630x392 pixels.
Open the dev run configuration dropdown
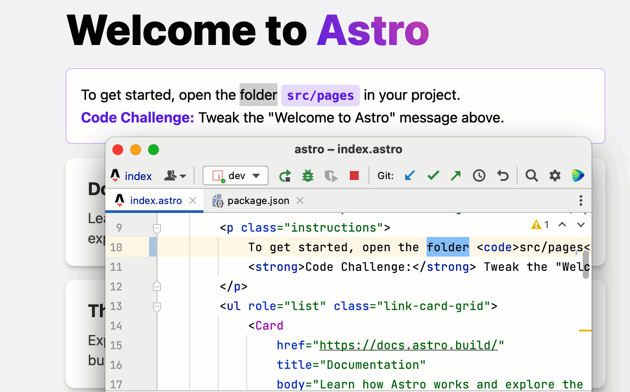pyautogui.click(x=236, y=176)
